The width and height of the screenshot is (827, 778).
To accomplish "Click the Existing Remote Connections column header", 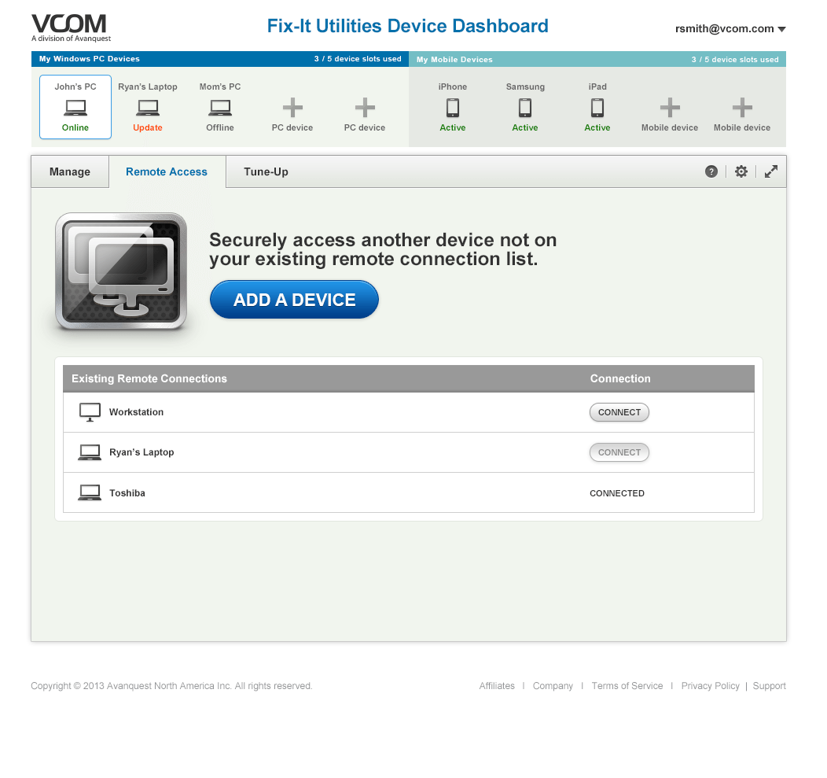I will [x=149, y=378].
